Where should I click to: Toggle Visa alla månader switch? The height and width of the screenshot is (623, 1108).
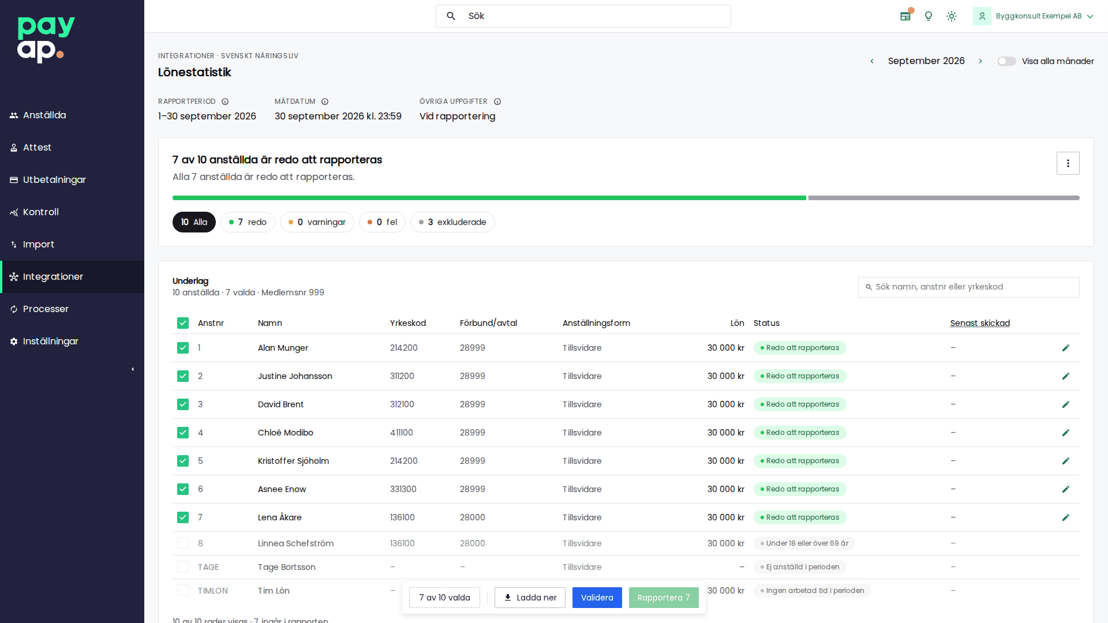pyautogui.click(x=1007, y=61)
